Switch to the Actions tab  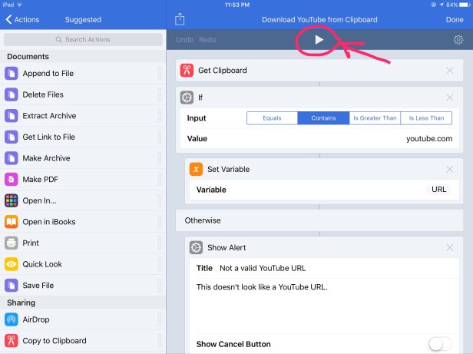click(23, 19)
